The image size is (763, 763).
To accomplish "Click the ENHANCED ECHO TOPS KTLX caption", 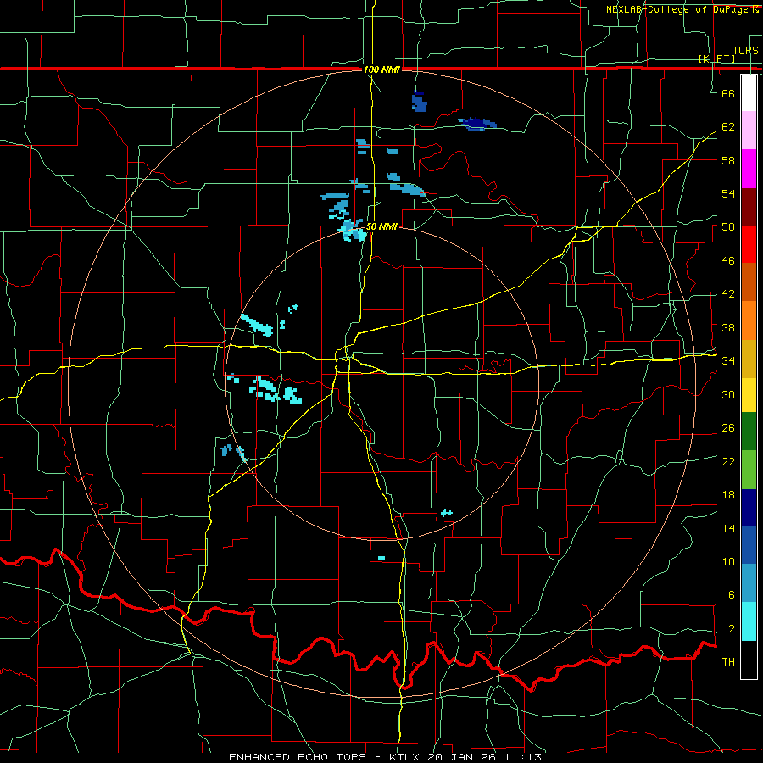I will (386, 757).
